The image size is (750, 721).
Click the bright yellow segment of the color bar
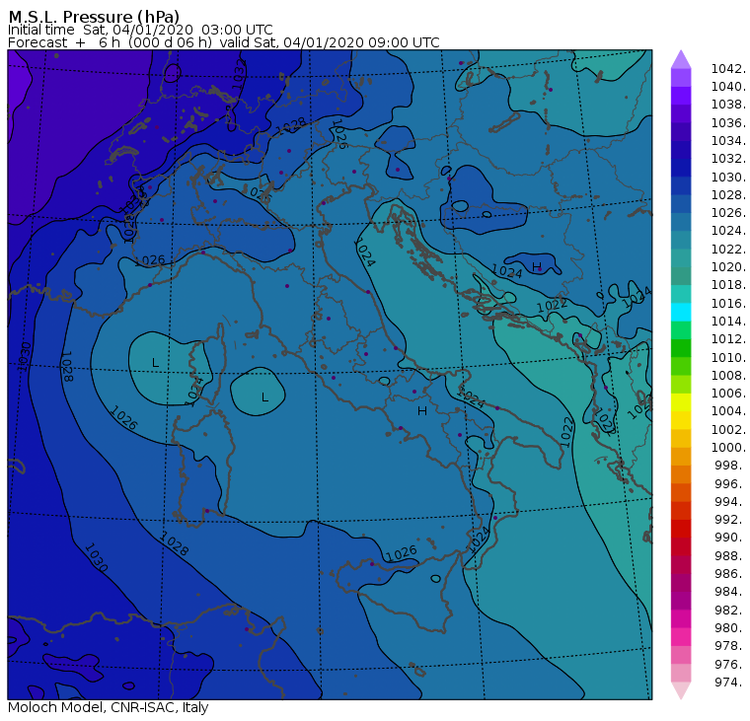tap(681, 402)
